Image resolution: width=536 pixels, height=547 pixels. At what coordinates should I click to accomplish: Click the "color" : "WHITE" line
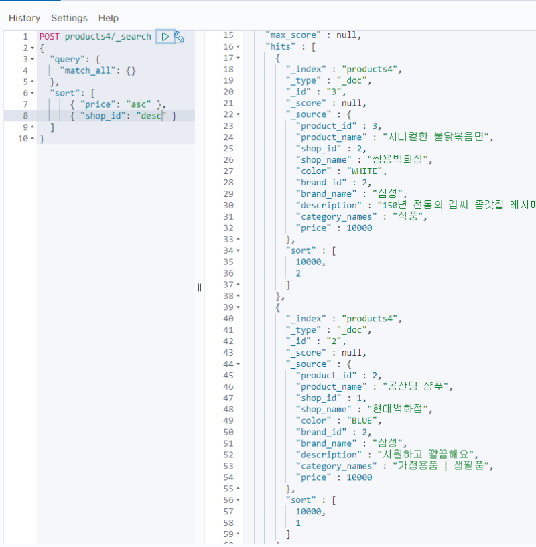[341, 171]
